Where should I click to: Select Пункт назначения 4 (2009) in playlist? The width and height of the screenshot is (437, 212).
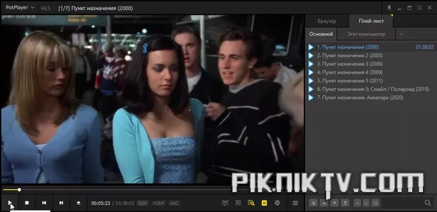click(x=371, y=72)
